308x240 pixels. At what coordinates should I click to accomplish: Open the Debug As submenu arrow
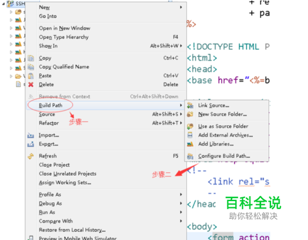click(181, 203)
